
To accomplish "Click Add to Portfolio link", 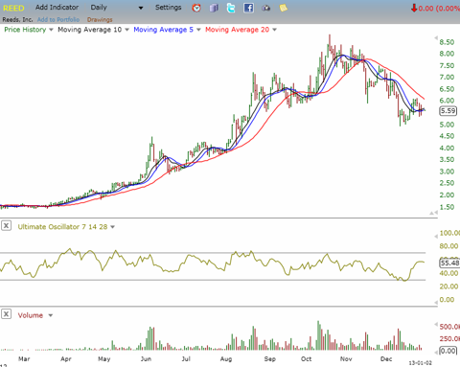I will pyautogui.click(x=58, y=19).
